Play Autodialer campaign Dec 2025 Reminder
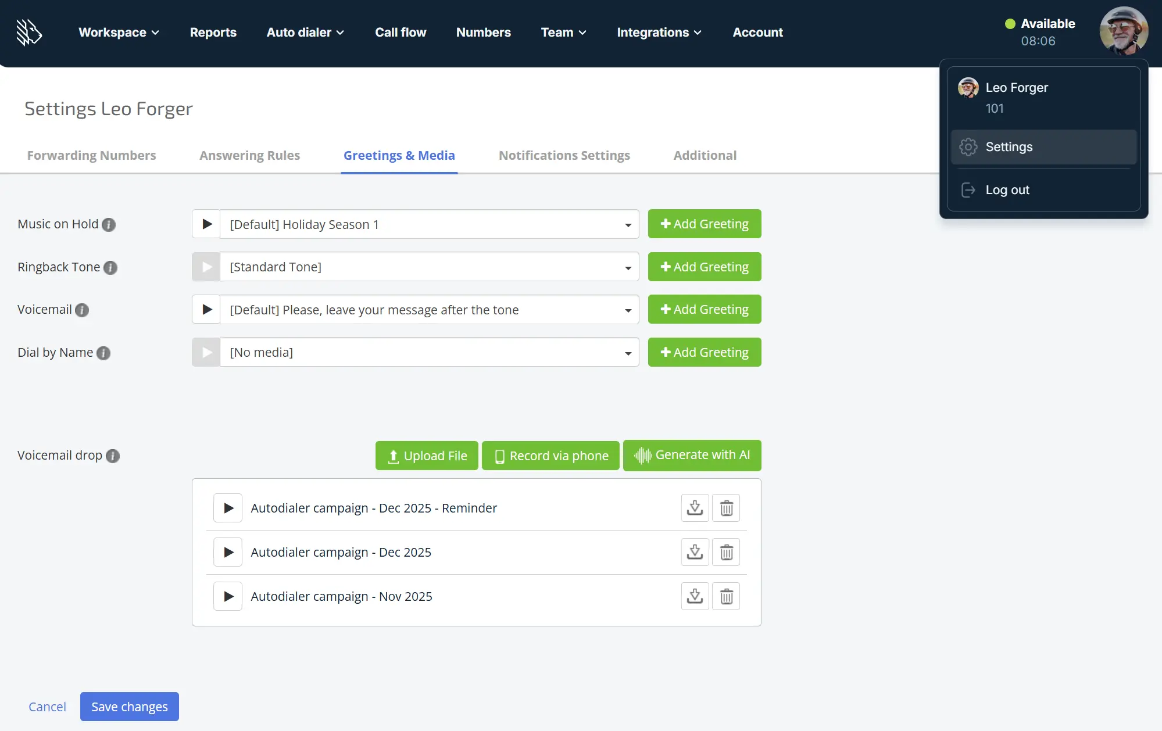1162x731 pixels. [228, 508]
